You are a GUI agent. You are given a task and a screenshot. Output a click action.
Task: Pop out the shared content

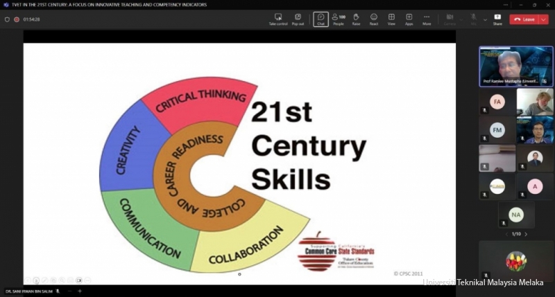[298, 19]
